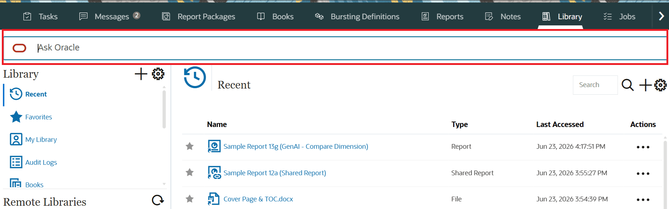This screenshot has width=669, height=209.
Task: Refresh Remote Libraries
Action: pos(158,200)
